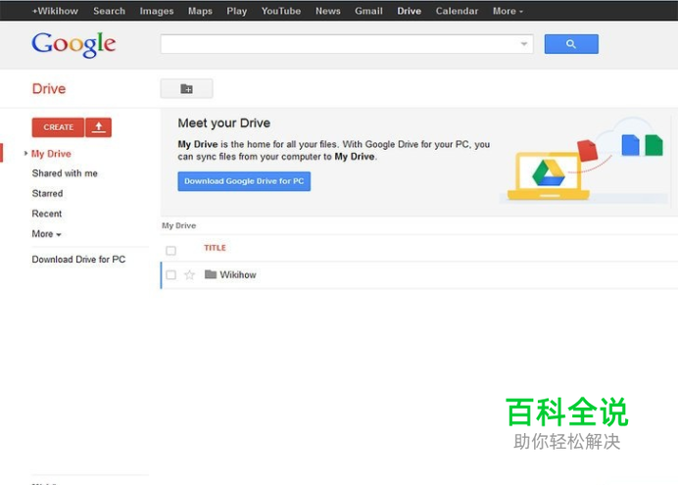Image resolution: width=678 pixels, height=485 pixels.
Task: Tick the select-all checkbox beside TITLE
Action: coord(170,250)
